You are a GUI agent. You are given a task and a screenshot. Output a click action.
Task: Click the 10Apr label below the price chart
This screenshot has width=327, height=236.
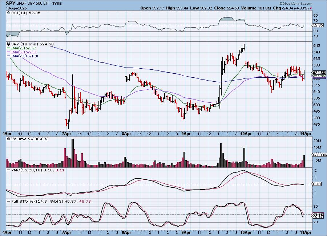click(246, 134)
